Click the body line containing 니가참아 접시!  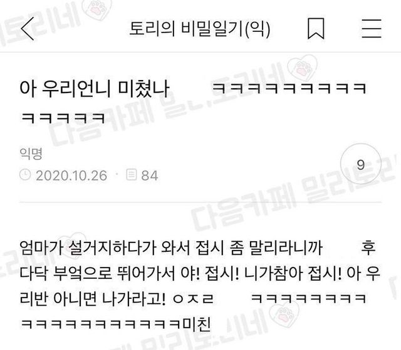coord(200,273)
